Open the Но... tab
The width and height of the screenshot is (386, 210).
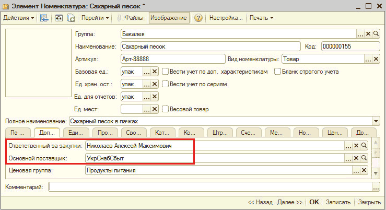click(306, 133)
